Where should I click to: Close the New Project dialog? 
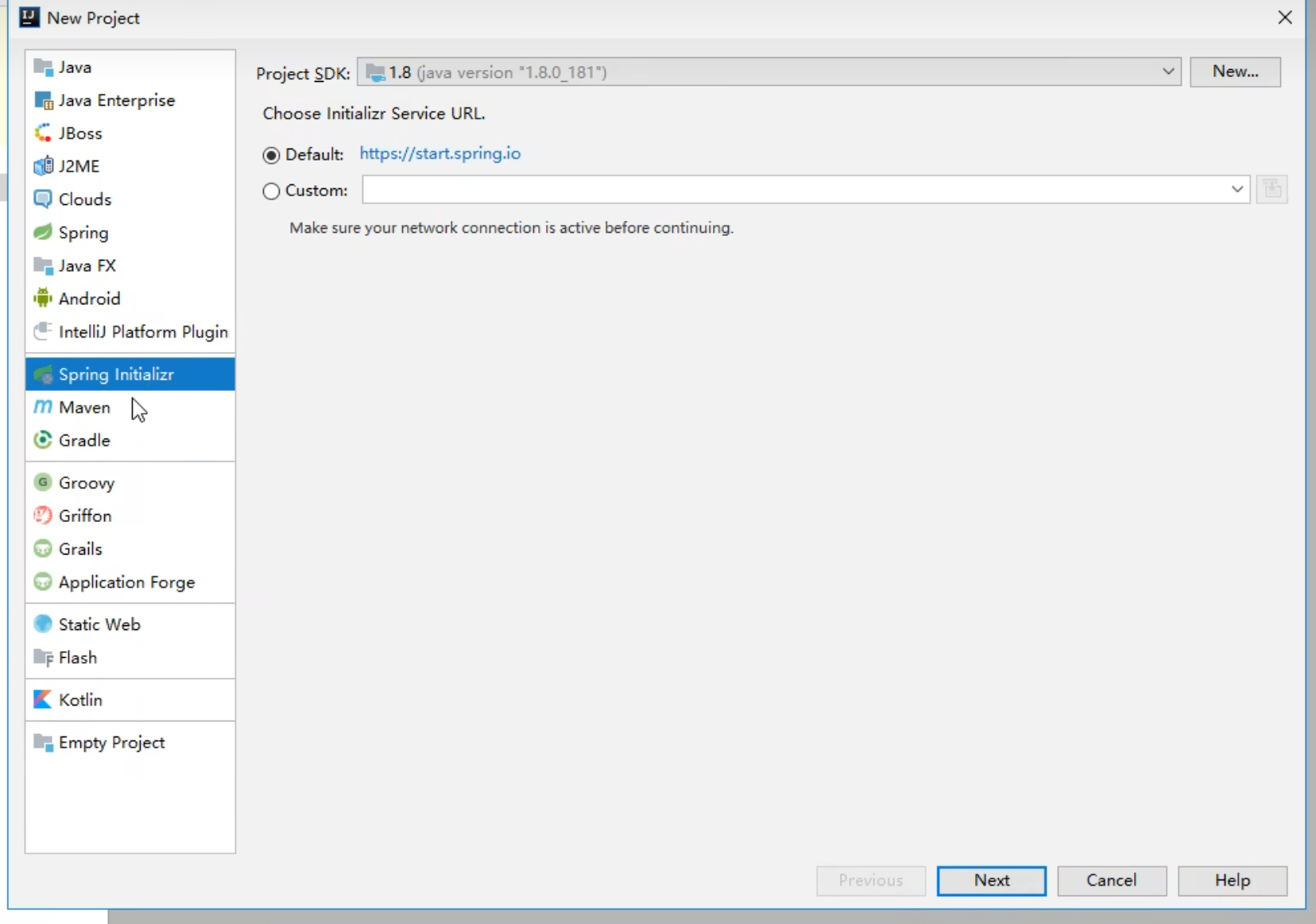coord(1285,17)
